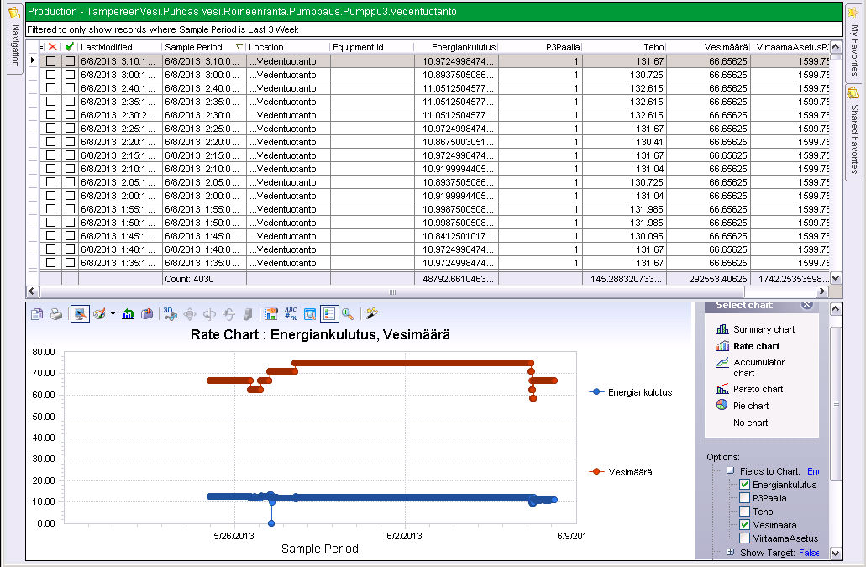The height and width of the screenshot is (567, 866).
Task: Click the Navigation folder icon
Action: (x=13, y=12)
